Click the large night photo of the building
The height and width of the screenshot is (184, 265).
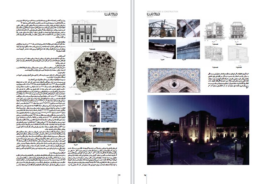coord(198,130)
